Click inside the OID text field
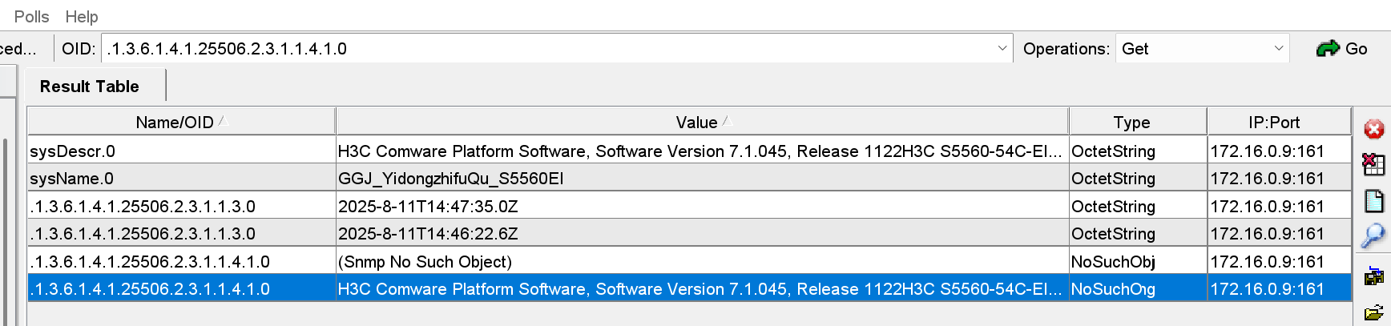The image size is (1391, 326). (x=545, y=49)
